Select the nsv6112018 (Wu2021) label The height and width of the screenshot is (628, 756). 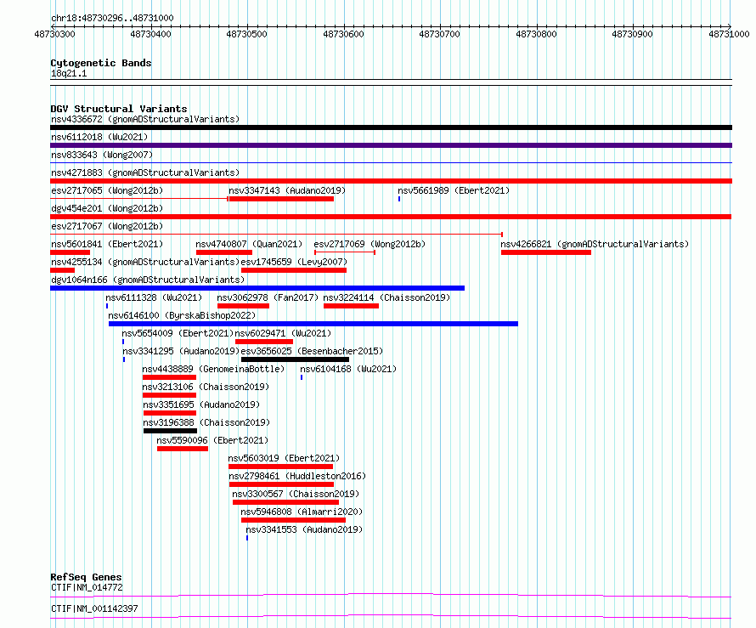click(x=99, y=137)
